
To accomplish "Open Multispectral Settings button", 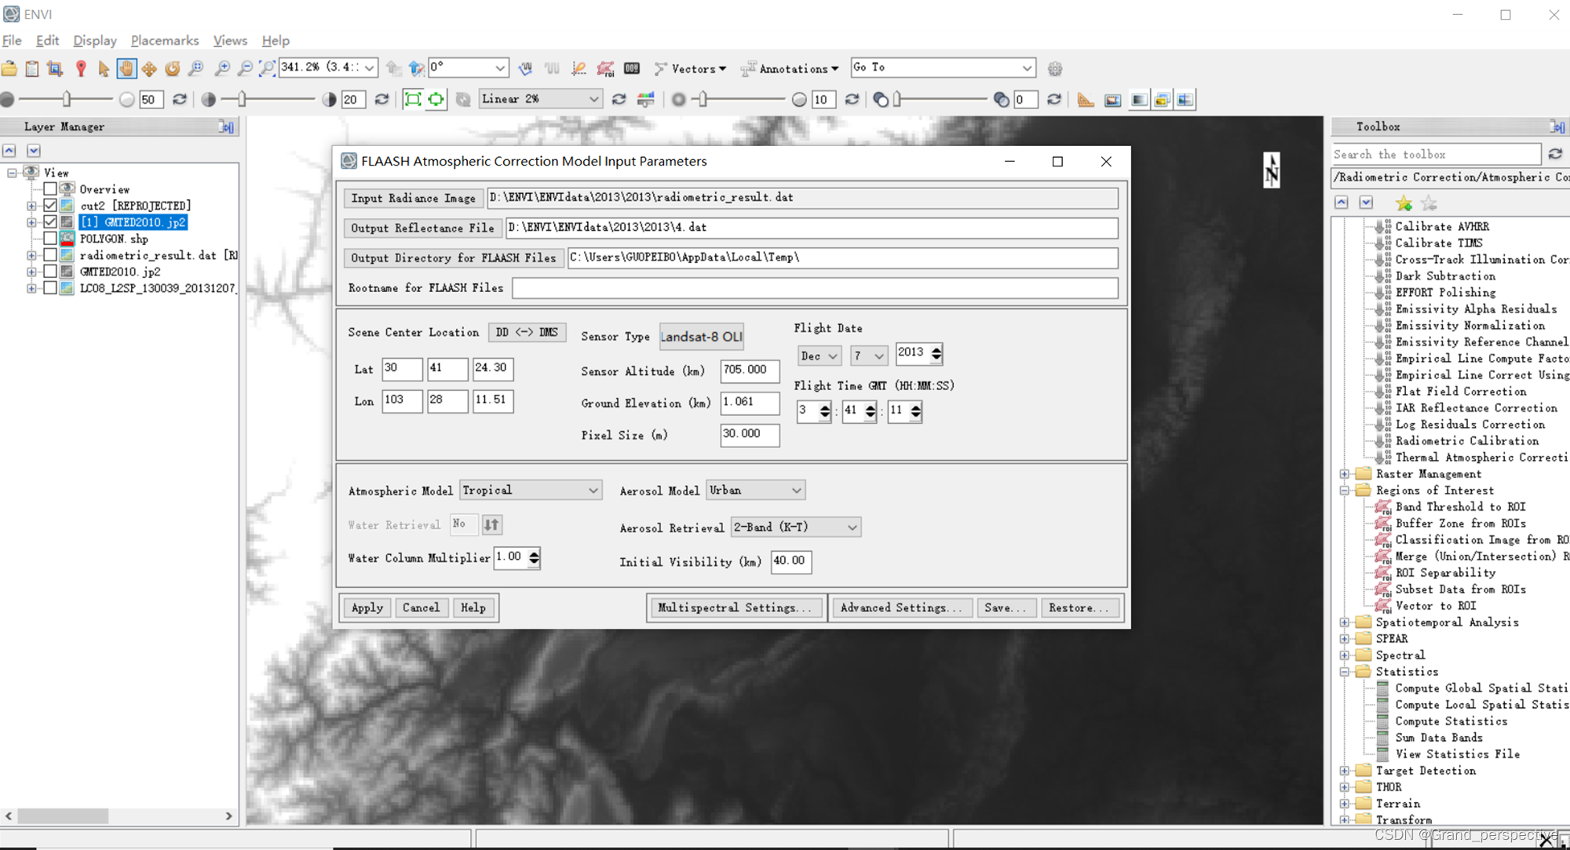I will point(735,607).
